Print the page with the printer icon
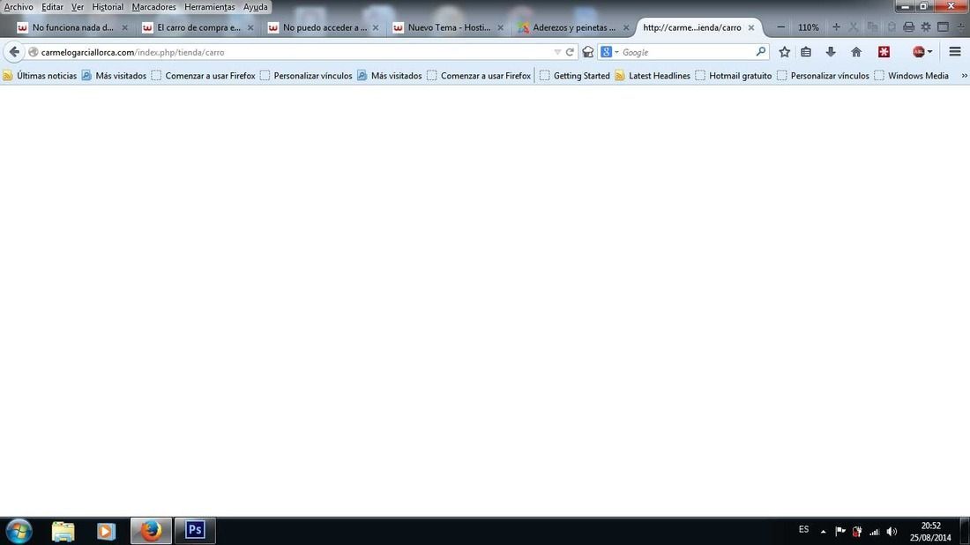Screen dimensions: 970x545 (909, 27)
